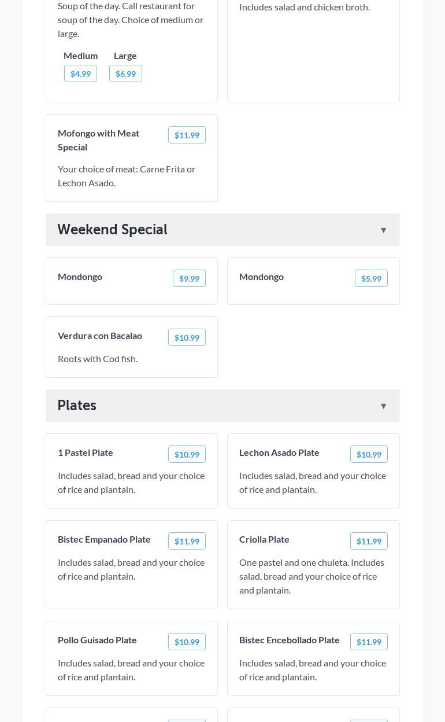Click the Weekend Special header
This screenshot has width=445, height=722.
[x=113, y=230]
